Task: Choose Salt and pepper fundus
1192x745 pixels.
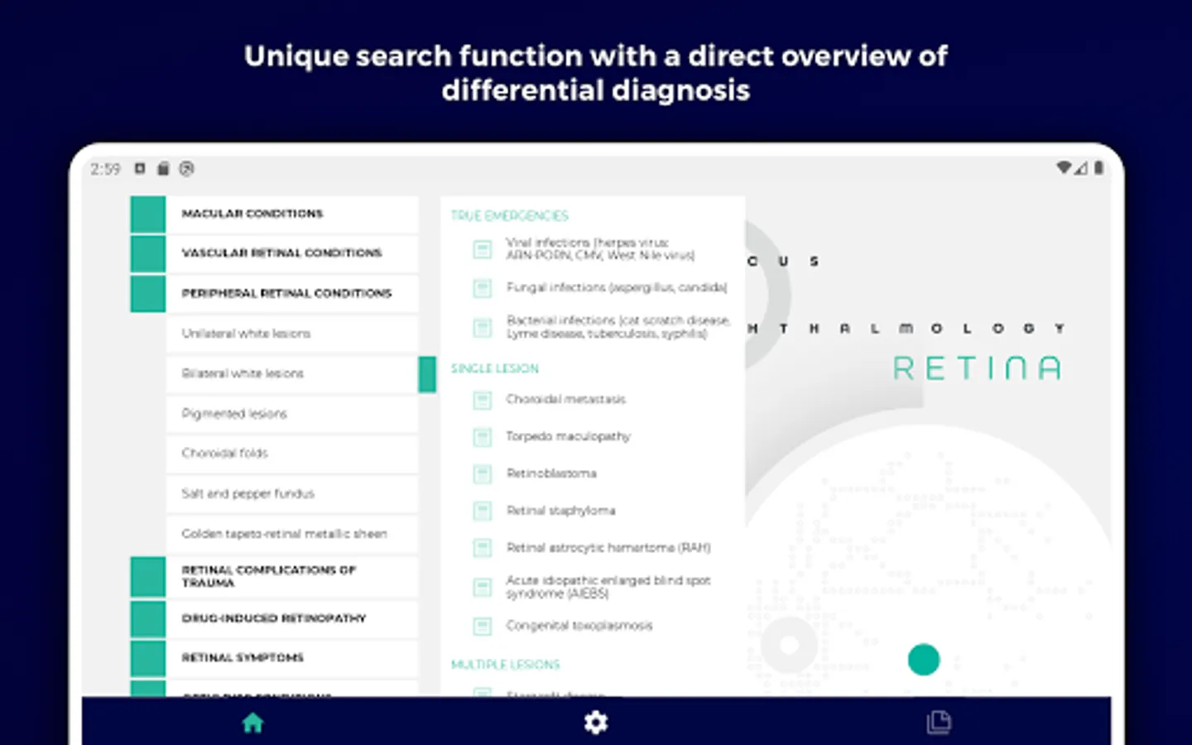Action: point(292,493)
